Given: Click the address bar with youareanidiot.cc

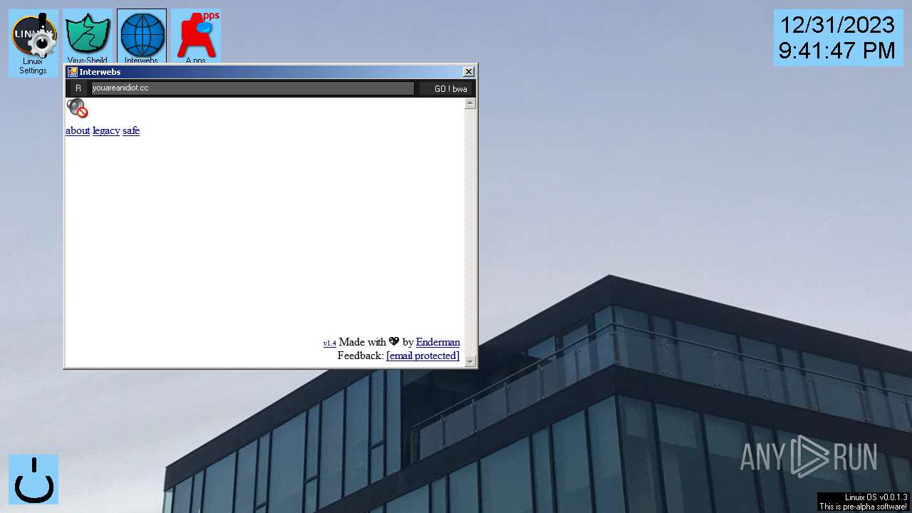Looking at the screenshot, I should pos(253,88).
